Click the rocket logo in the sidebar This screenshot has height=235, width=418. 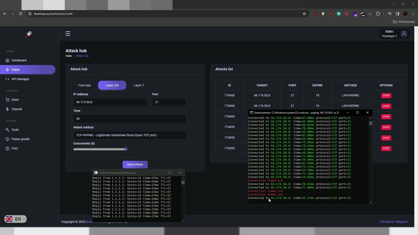tap(29, 34)
